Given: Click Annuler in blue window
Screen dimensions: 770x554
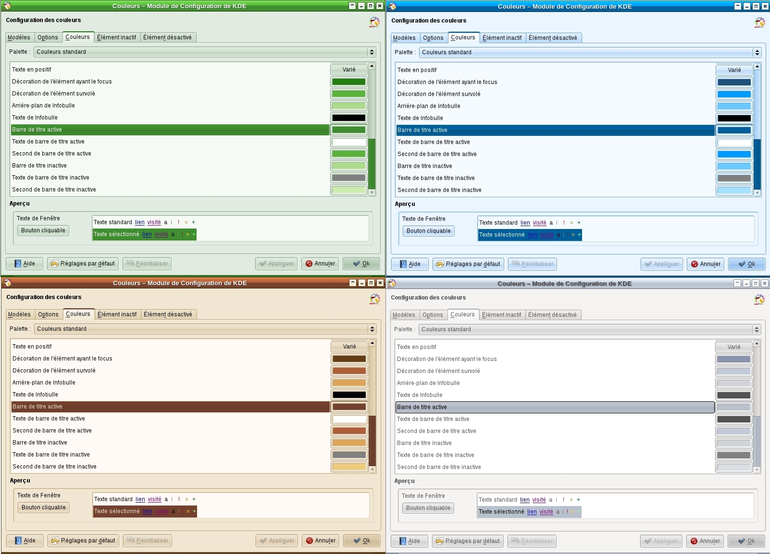Looking at the screenshot, I should point(706,264).
